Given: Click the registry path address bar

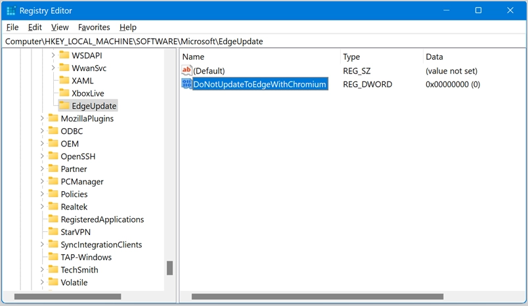Looking at the screenshot, I should [x=264, y=41].
